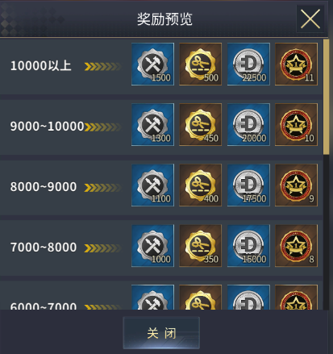Select the hammer tools reward showing 1300
Screen dimensions: 333x354
[152, 125]
